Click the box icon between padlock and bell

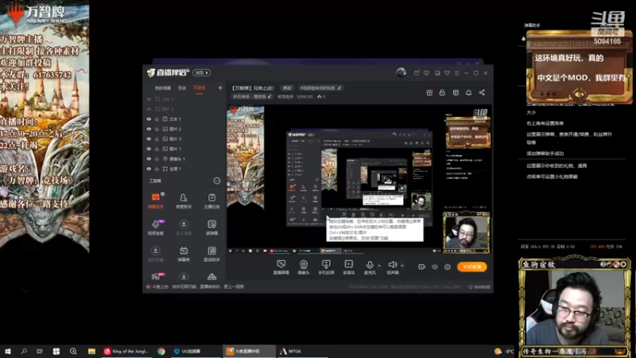[x=456, y=92]
